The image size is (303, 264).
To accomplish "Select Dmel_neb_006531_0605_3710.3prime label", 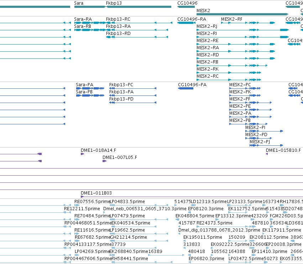I will tap(145, 209).
